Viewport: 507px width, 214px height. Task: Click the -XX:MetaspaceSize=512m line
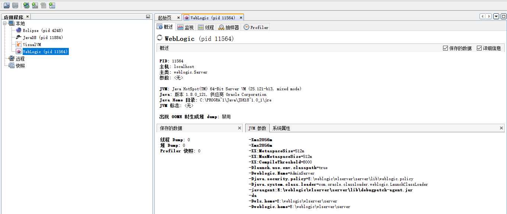(x=276, y=151)
